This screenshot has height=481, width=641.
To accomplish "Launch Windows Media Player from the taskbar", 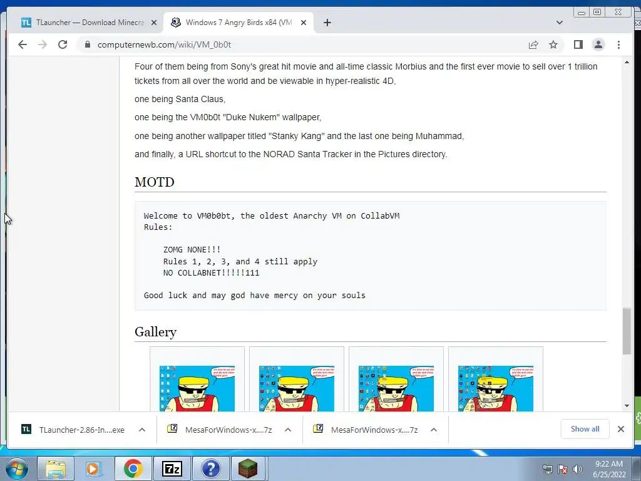I will point(93,468).
